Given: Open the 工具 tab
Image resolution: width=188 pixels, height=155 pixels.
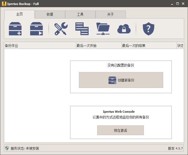Looking at the screenshot, I should pyautogui.click(x=80, y=15).
